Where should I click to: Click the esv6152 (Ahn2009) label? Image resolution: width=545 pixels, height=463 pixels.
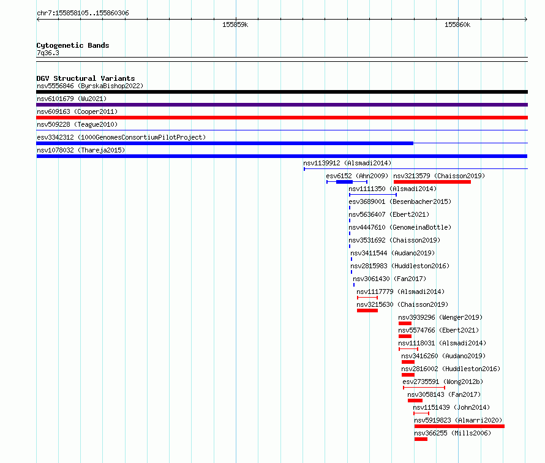[x=357, y=176]
